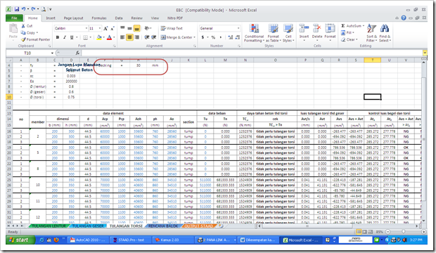Toggle Align Text Left
This screenshot has height=253, width=436.
point(122,37)
